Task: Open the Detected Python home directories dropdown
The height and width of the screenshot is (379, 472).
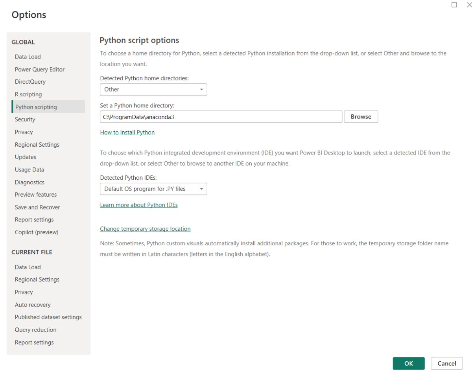Action: (x=153, y=90)
